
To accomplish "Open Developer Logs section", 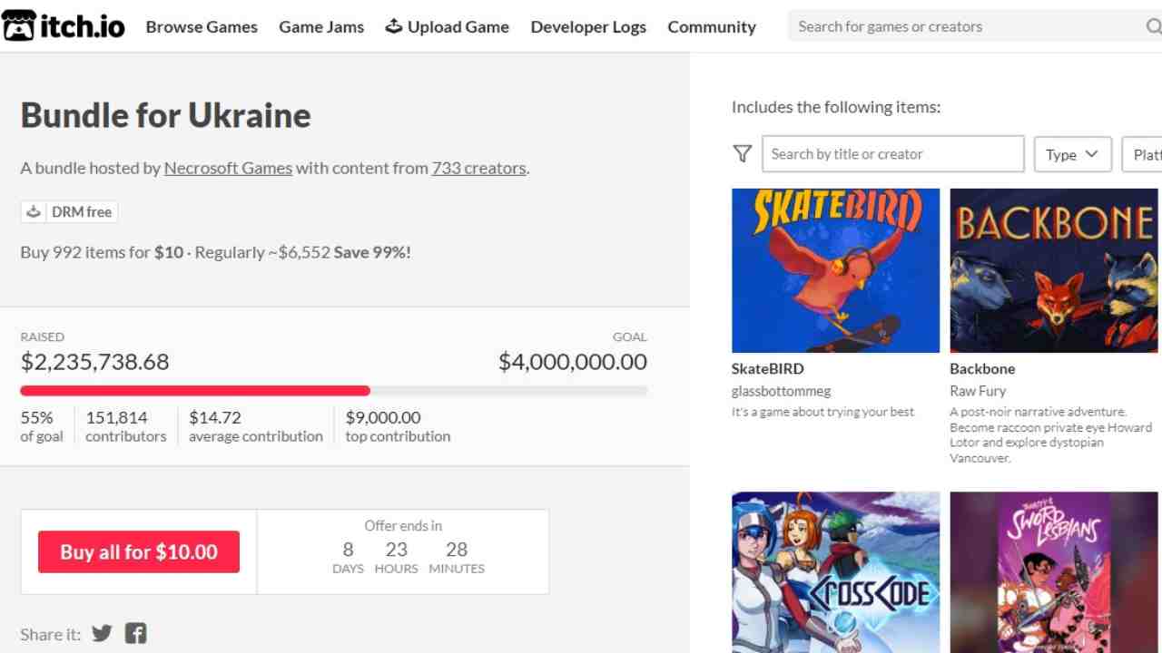I will pyautogui.click(x=588, y=26).
